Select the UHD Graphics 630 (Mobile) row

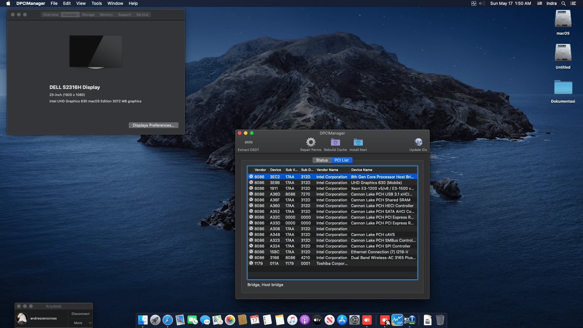coord(332,183)
